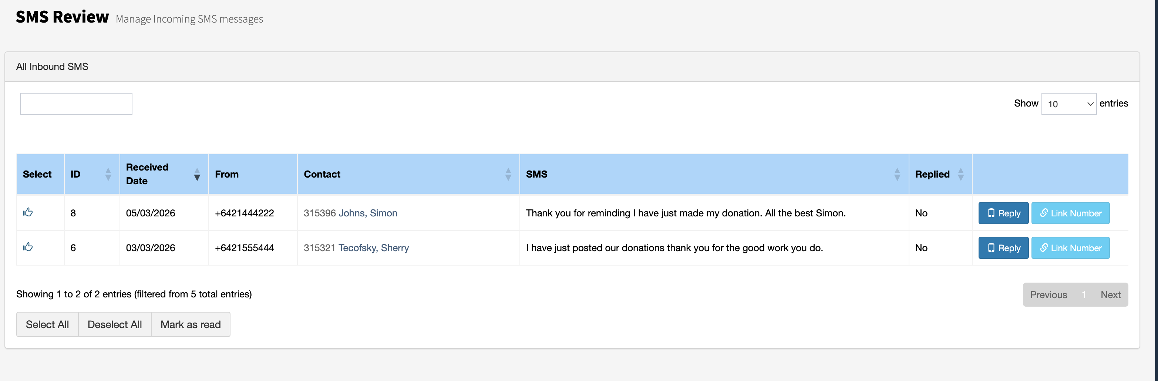Open contact Tecofsky, Sherry link
This screenshot has width=1158, height=381.
click(374, 247)
